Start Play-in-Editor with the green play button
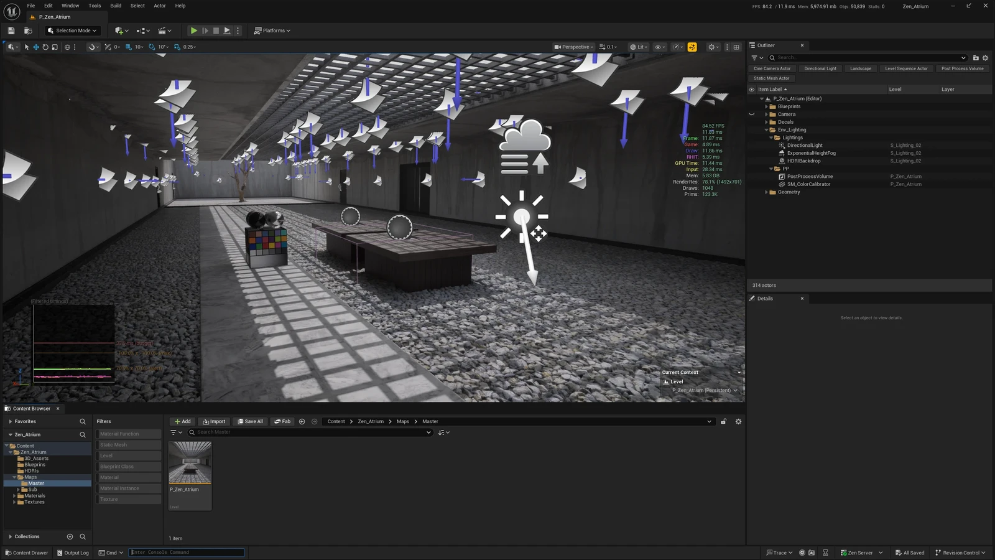 click(x=194, y=30)
